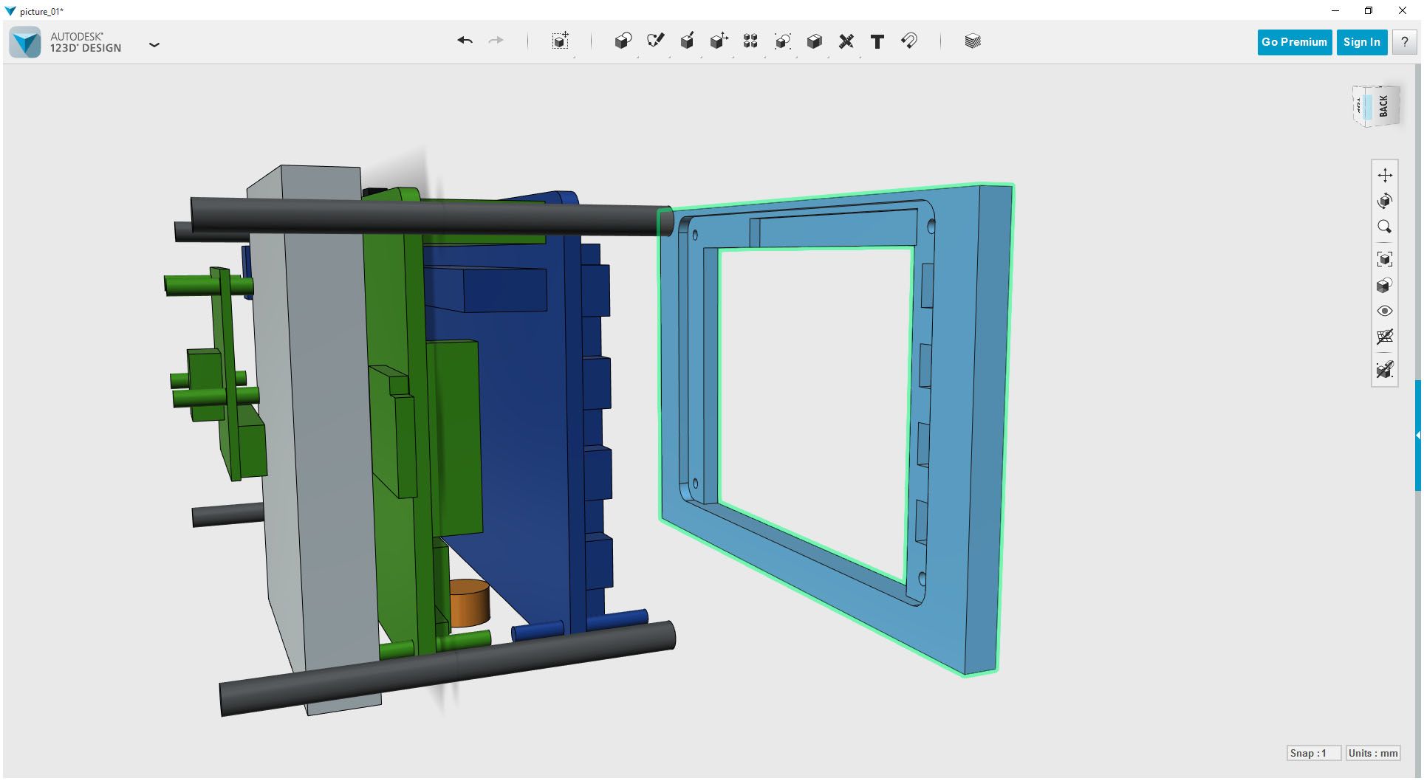Screen dimensions: 1424x781
Task: Click the Sign In button
Action: coord(1361,42)
